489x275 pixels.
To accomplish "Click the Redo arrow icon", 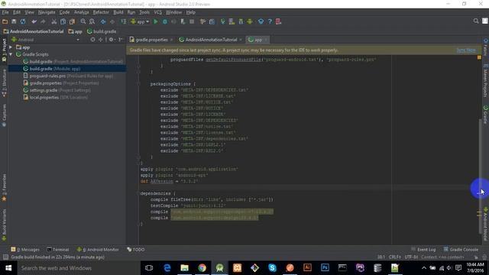I will 43,21.
